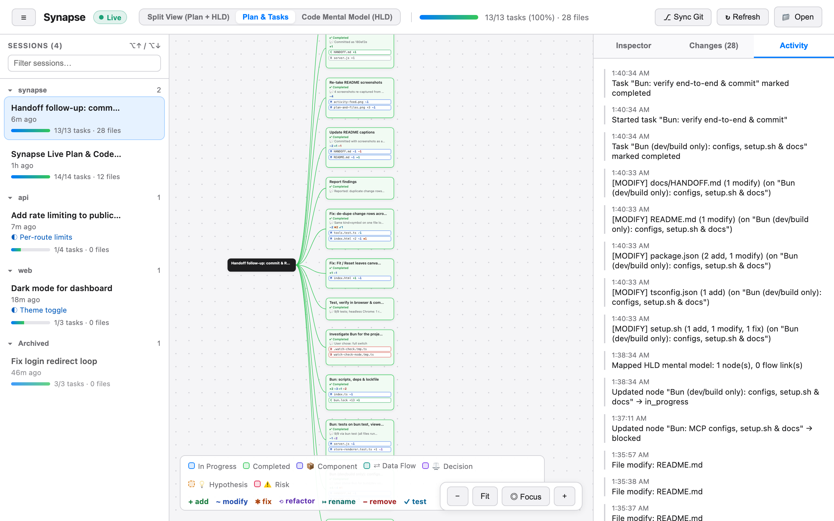Click the Decision scales icon
The width and height of the screenshot is (834, 521).
coord(436,466)
